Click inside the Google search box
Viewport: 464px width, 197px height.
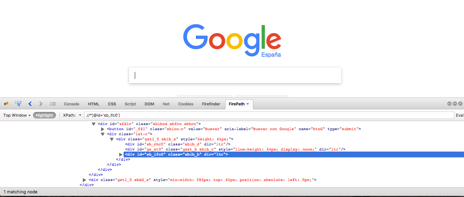[x=235, y=75]
